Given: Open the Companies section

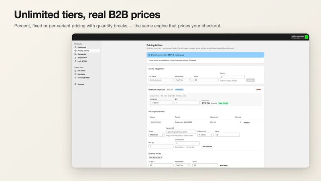Looking at the screenshot, I should 82,54.
